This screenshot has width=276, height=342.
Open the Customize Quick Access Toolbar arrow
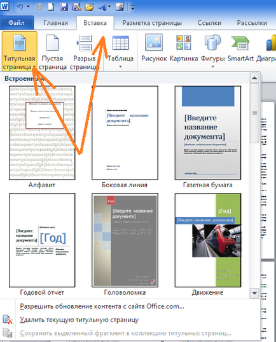133,7
